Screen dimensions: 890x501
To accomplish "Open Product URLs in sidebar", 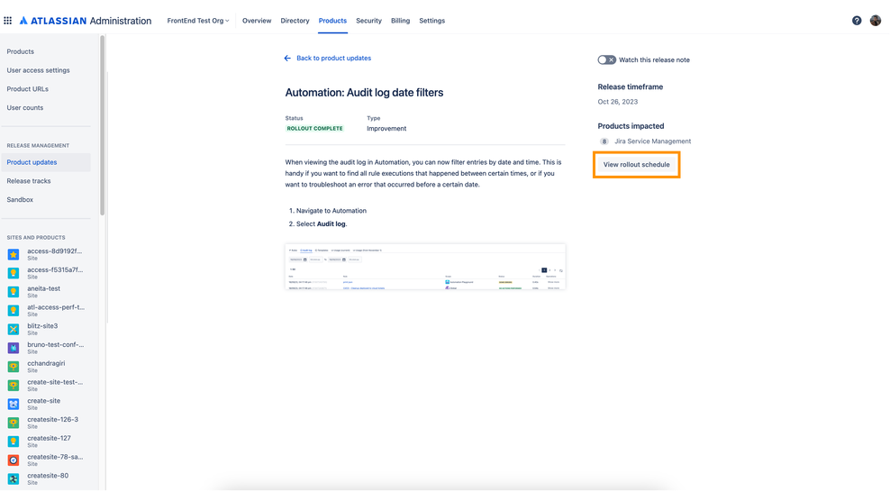I will pyautogui.click(x=27, y=89).
